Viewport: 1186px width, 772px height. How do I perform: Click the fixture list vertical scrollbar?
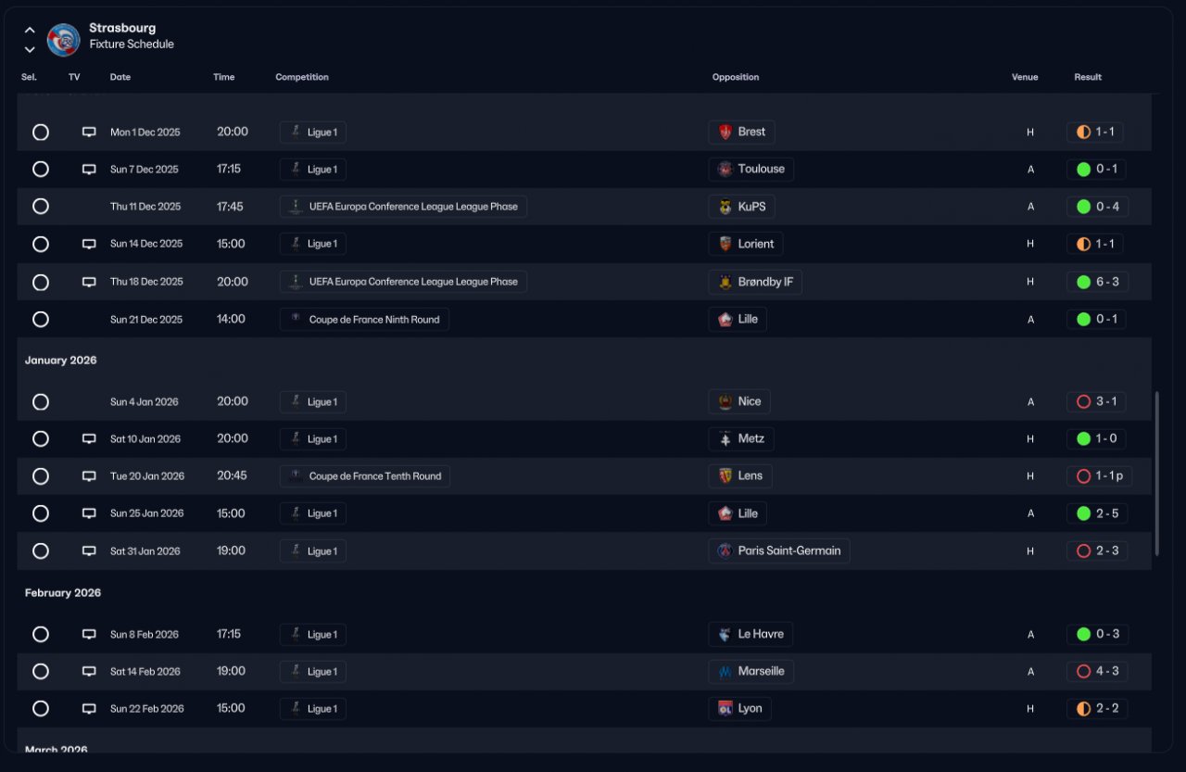(1156, 474)
